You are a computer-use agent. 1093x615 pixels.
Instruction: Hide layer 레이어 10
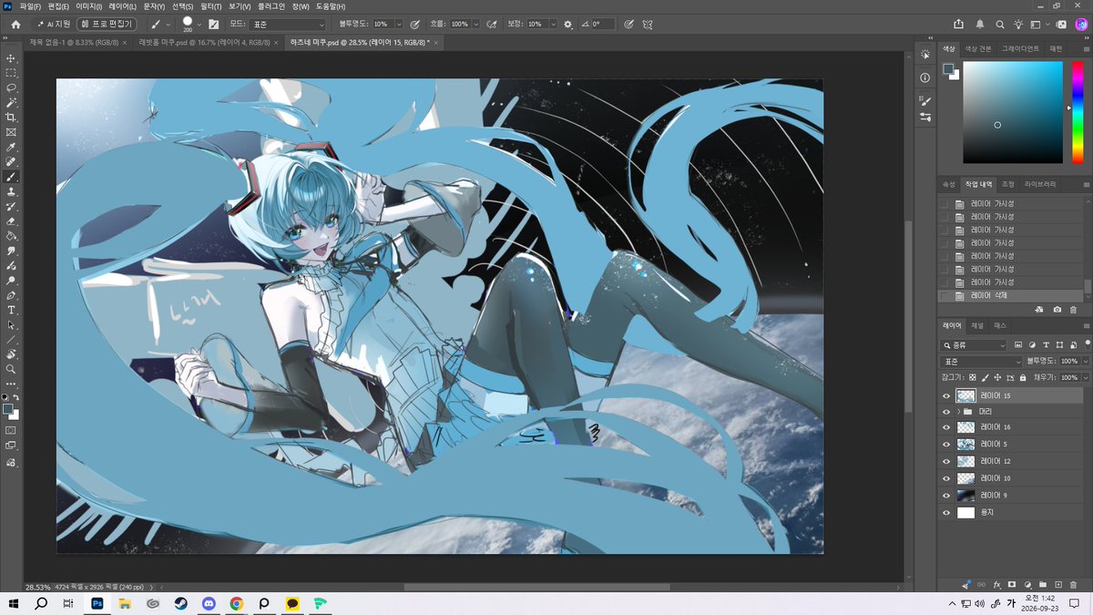click(x=946, y=478)
